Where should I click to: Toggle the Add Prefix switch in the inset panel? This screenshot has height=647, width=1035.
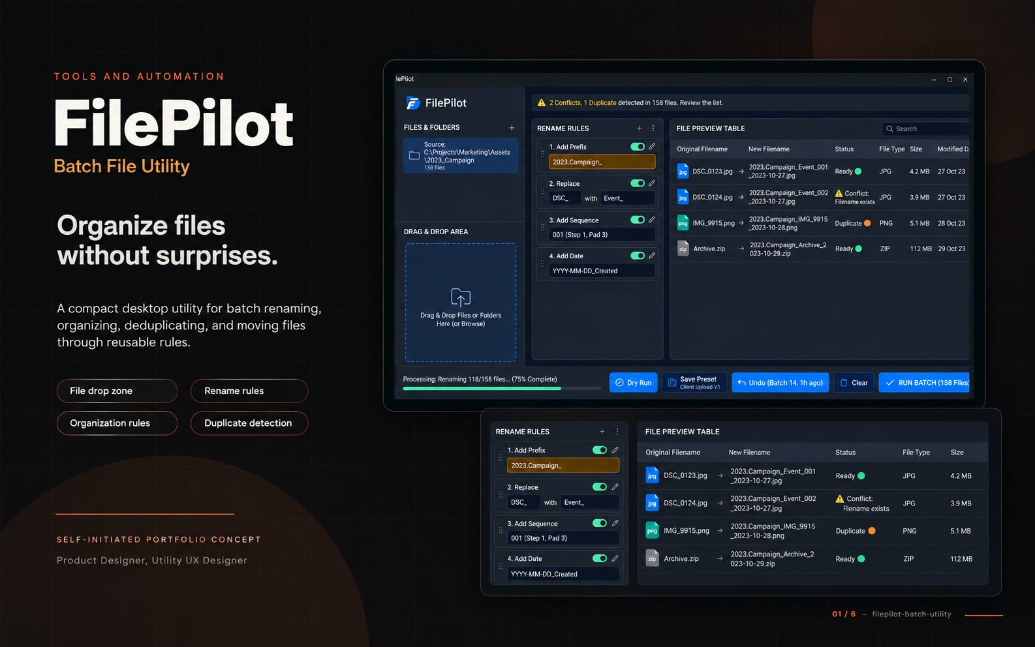pos(600,450)
